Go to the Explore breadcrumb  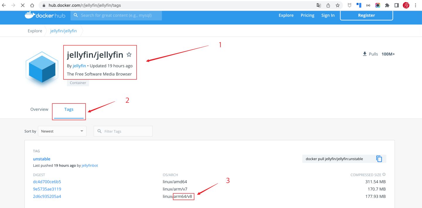[35, 31]
